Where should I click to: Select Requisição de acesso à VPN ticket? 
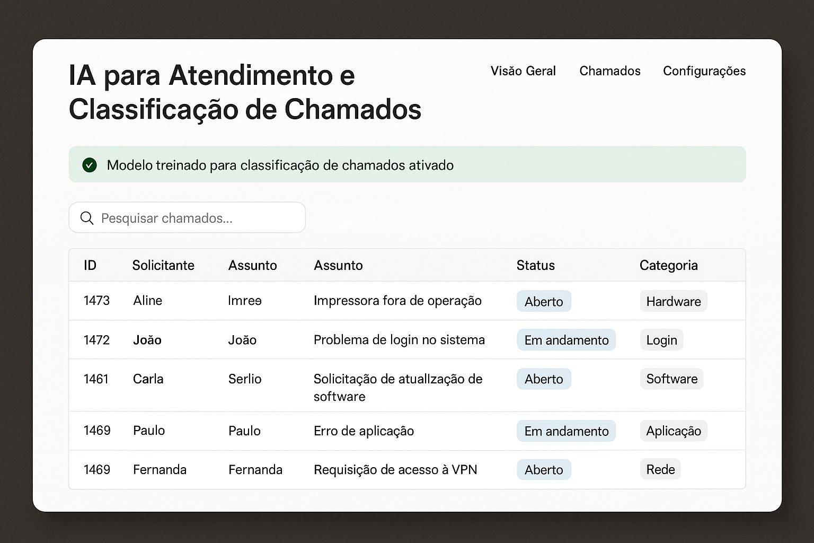395,469
